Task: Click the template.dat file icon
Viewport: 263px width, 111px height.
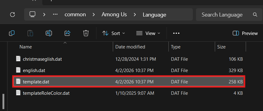Action: point(18,82)
